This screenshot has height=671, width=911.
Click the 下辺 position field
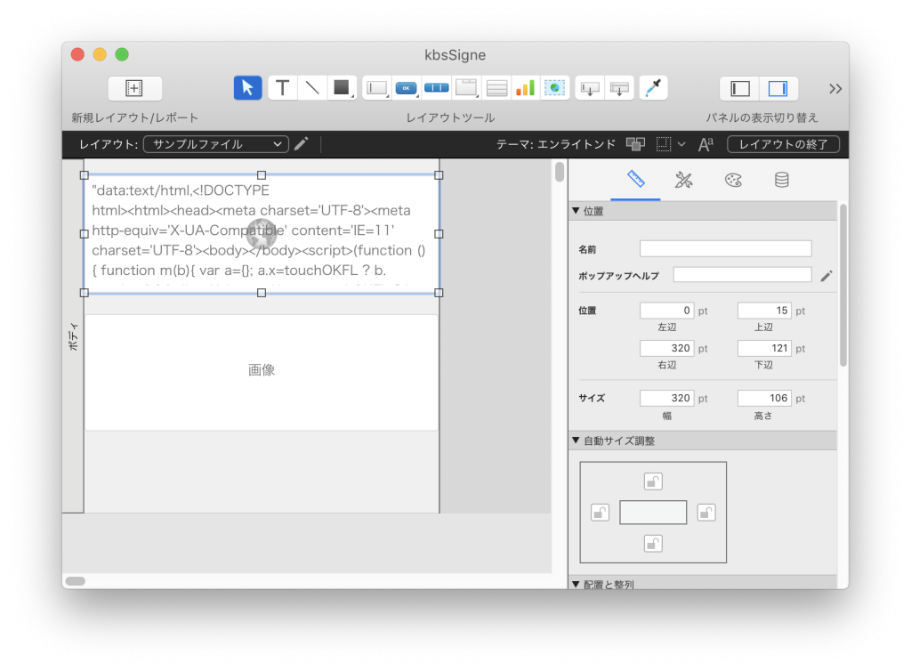(764, 349)
